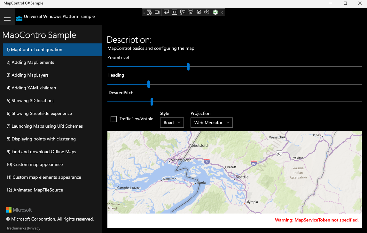Open the hamburger navigation menu
Viewport: 367px width, 233px height.
[7, 19]
